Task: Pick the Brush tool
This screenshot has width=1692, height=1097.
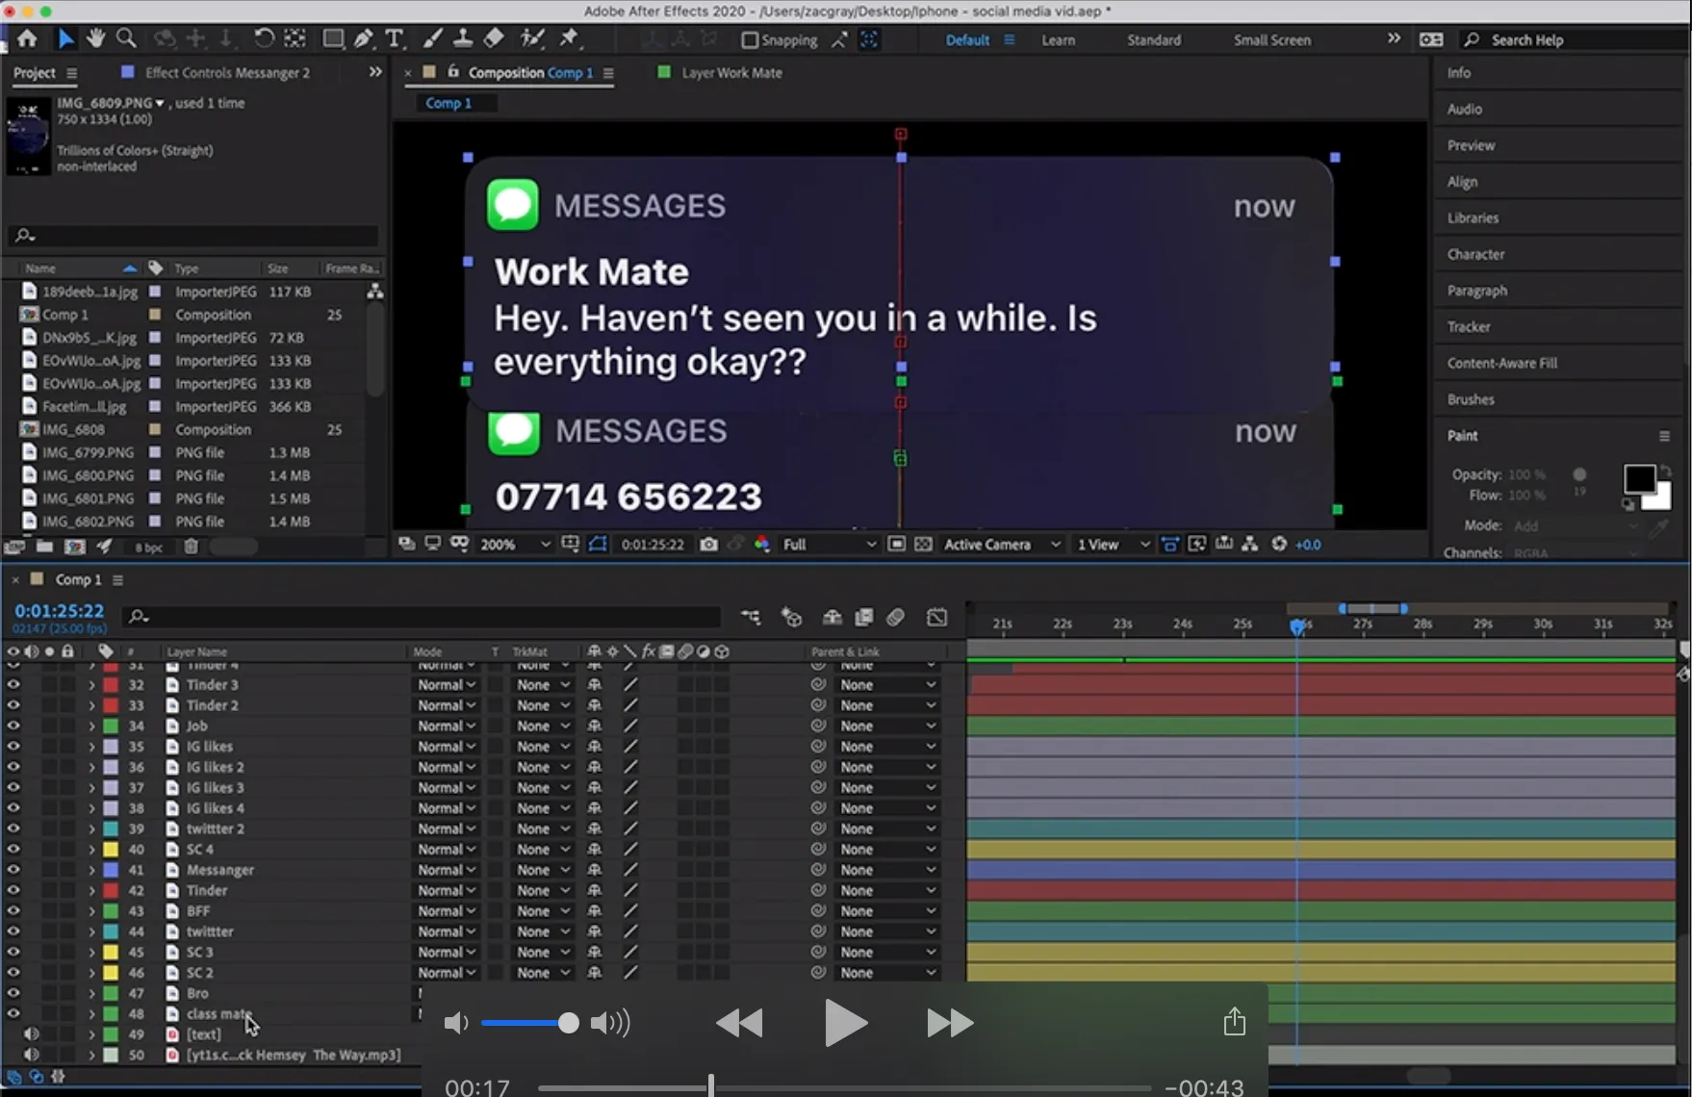Action: (x=432, y=38)
